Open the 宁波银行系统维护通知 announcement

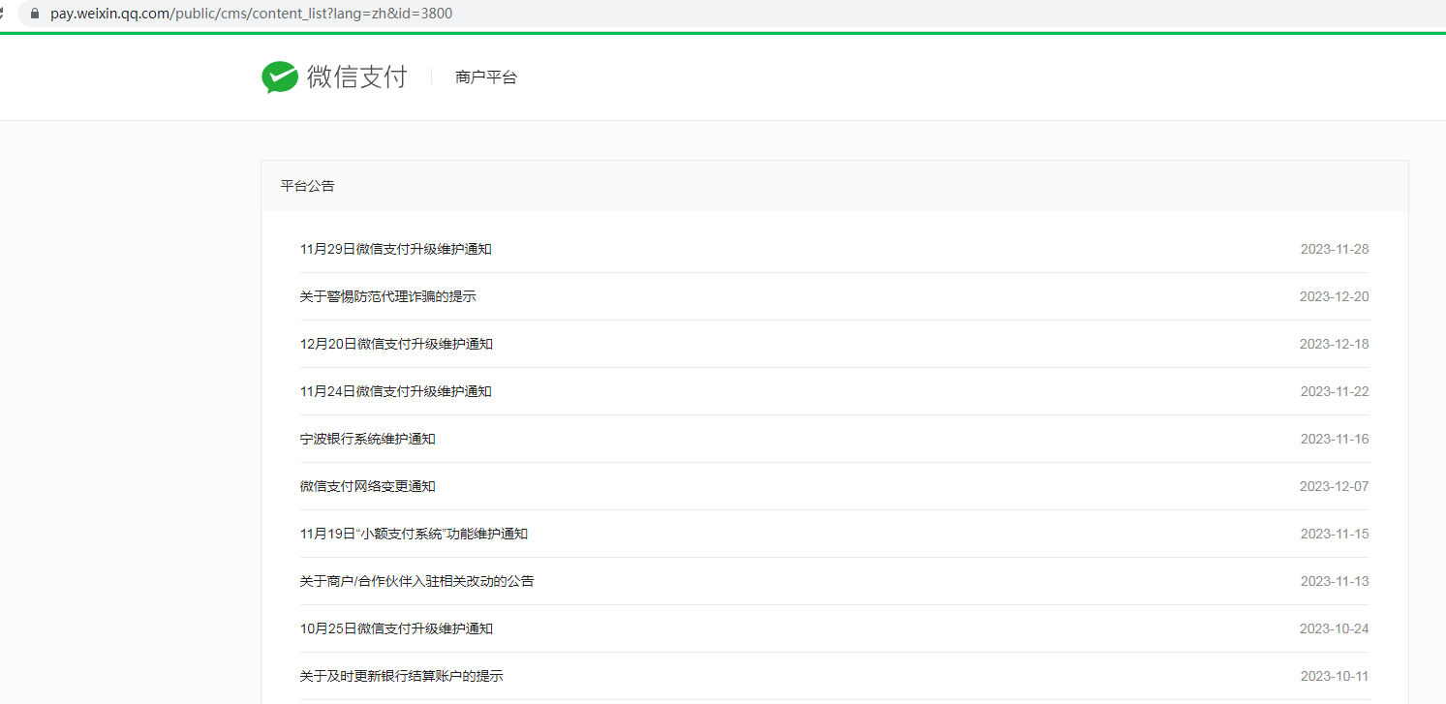368,438
